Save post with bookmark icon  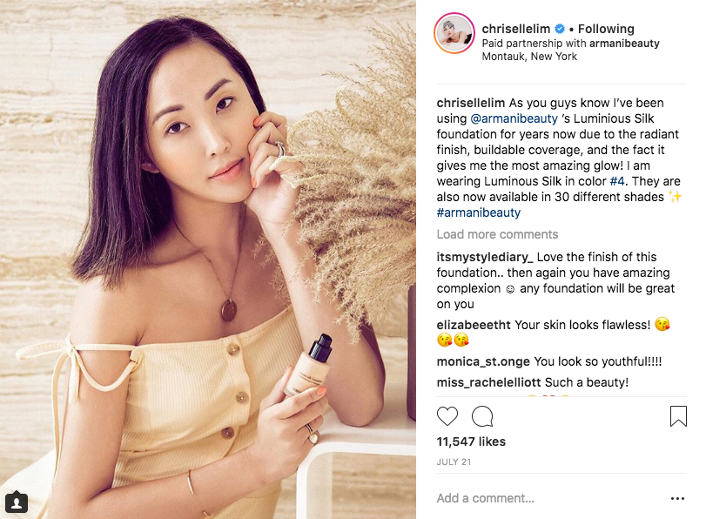(x=678, y=416)
